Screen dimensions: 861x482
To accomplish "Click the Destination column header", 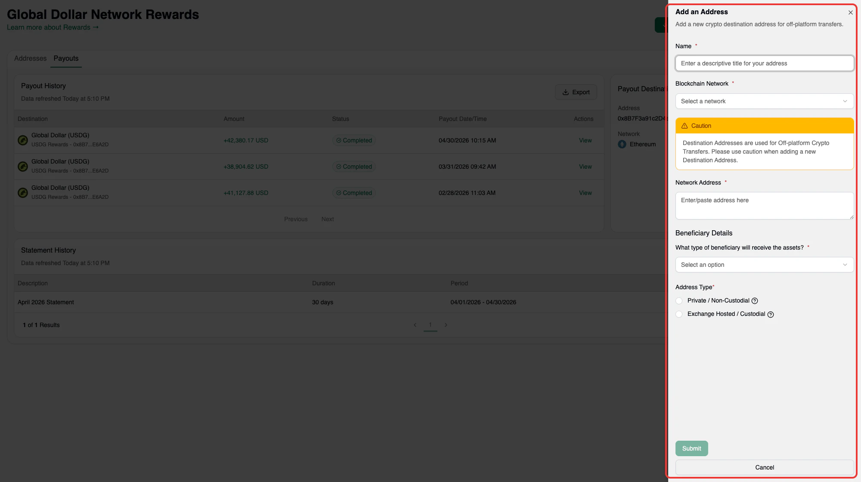I will 33,119.
